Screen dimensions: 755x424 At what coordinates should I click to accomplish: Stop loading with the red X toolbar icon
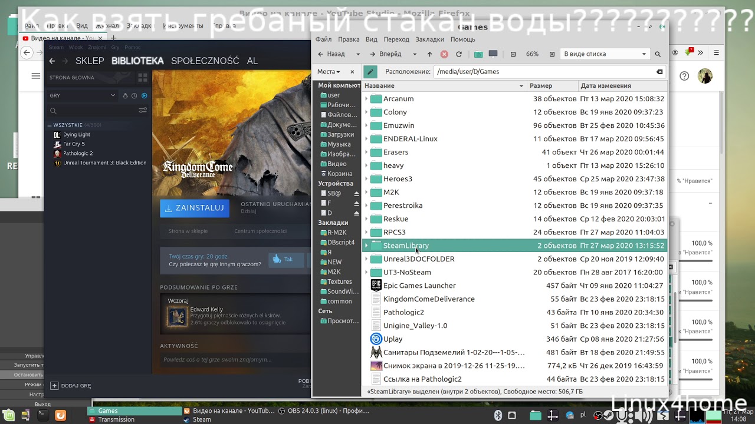pyautogui.click(x=444, y=54)
